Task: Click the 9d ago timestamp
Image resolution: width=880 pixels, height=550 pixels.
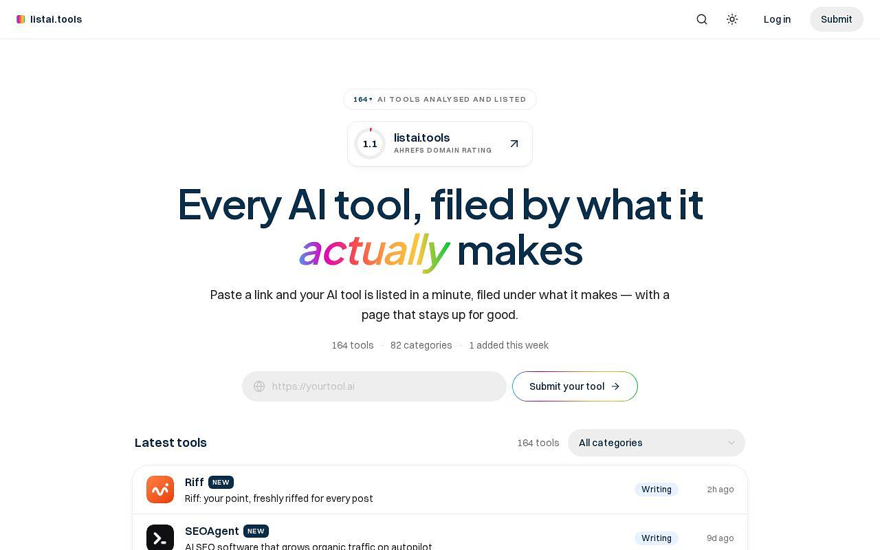Action: 720,538
